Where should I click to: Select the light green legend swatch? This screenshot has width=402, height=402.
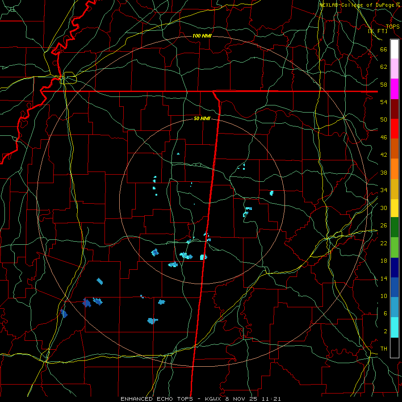click(x=394, y=247)
